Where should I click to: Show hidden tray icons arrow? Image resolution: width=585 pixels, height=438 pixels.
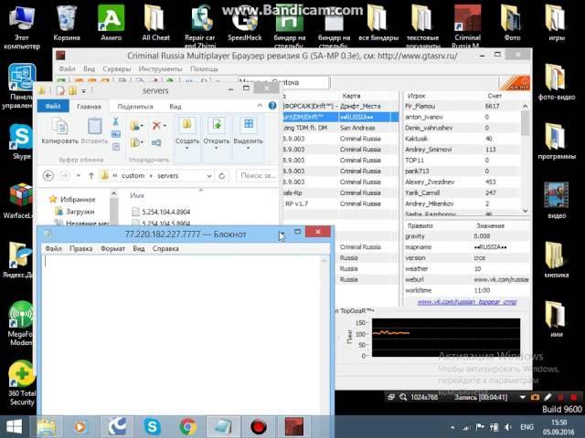coord(452,427)
